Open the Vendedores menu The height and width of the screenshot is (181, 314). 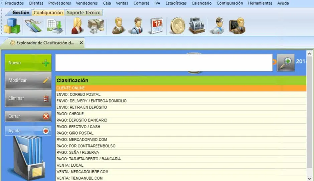pos(87,3)
